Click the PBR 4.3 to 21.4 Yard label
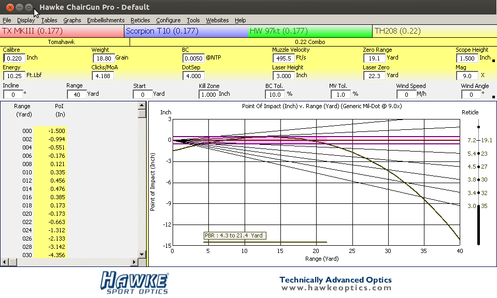The width and height of the screenshot is (497, 298). (235, 236)
